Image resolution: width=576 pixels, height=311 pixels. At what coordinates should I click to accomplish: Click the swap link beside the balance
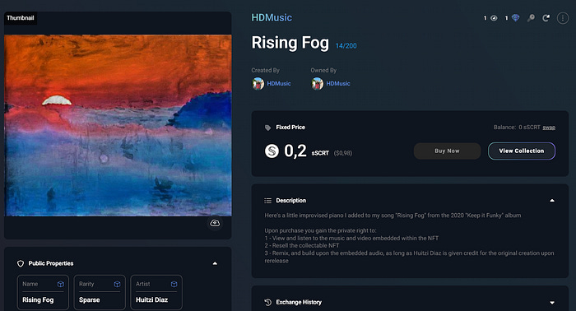tap(549, 128)
